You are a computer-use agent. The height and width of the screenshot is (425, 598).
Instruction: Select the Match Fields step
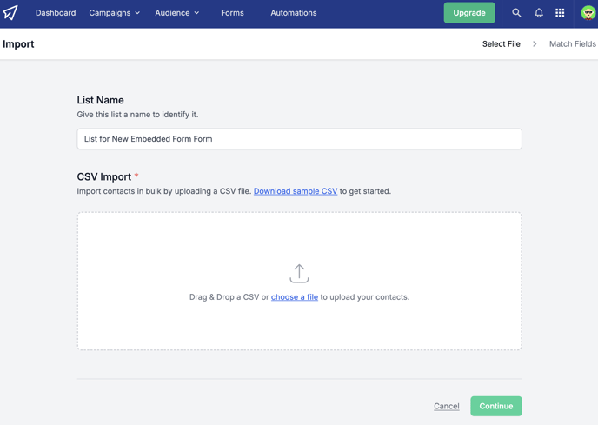pyautogui.click(x=573, y=43)
